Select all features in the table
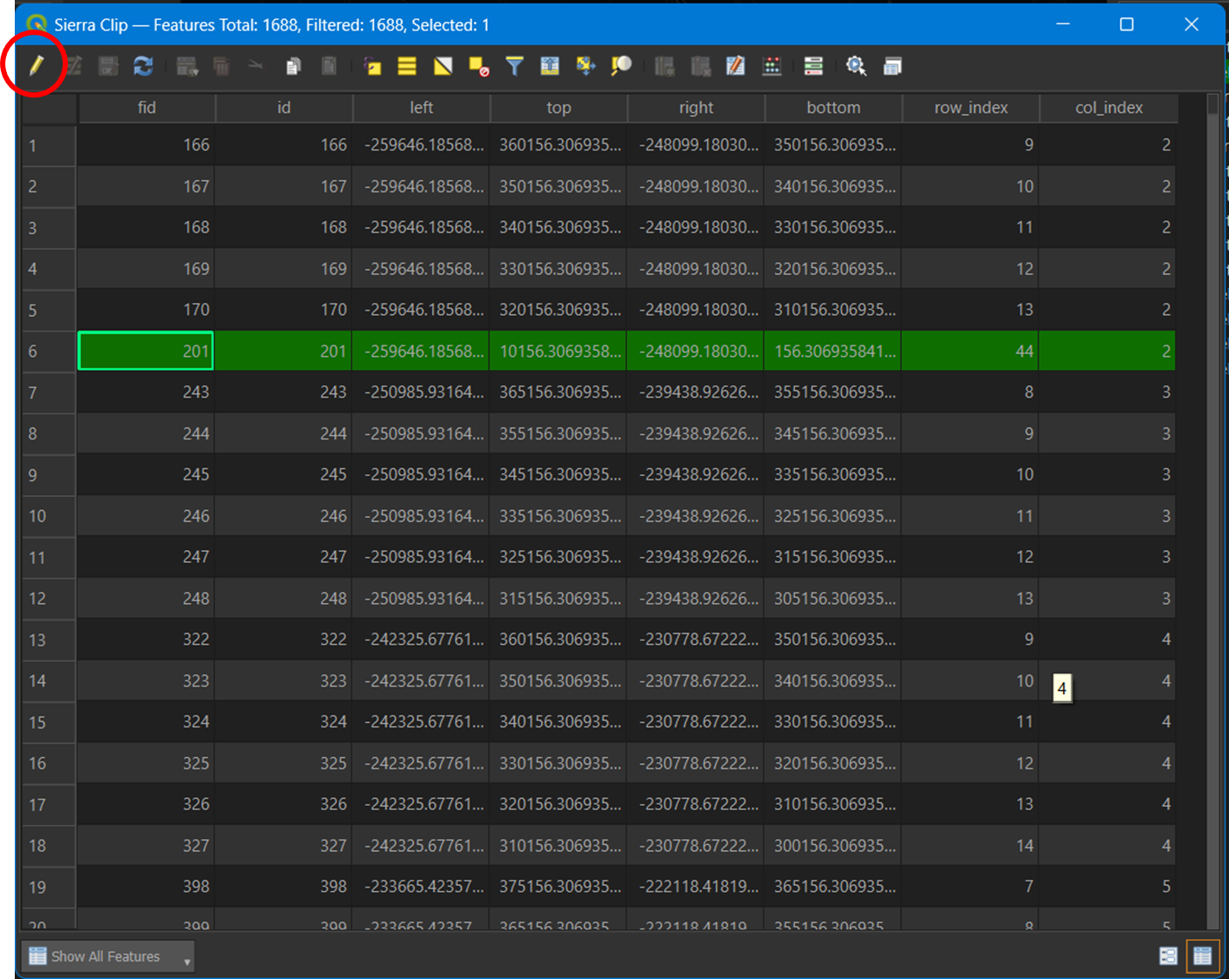 pyautogui.click(x=405, y=66)
